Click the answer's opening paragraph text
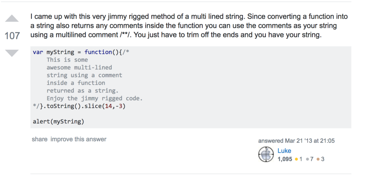 (189, 26)
